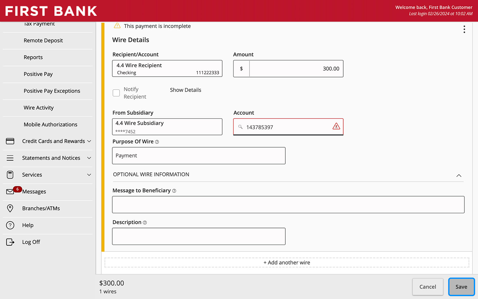Expand Statements and Notices chevron
The height and width of the screenshot is (299, 478).
coord(89,158)
